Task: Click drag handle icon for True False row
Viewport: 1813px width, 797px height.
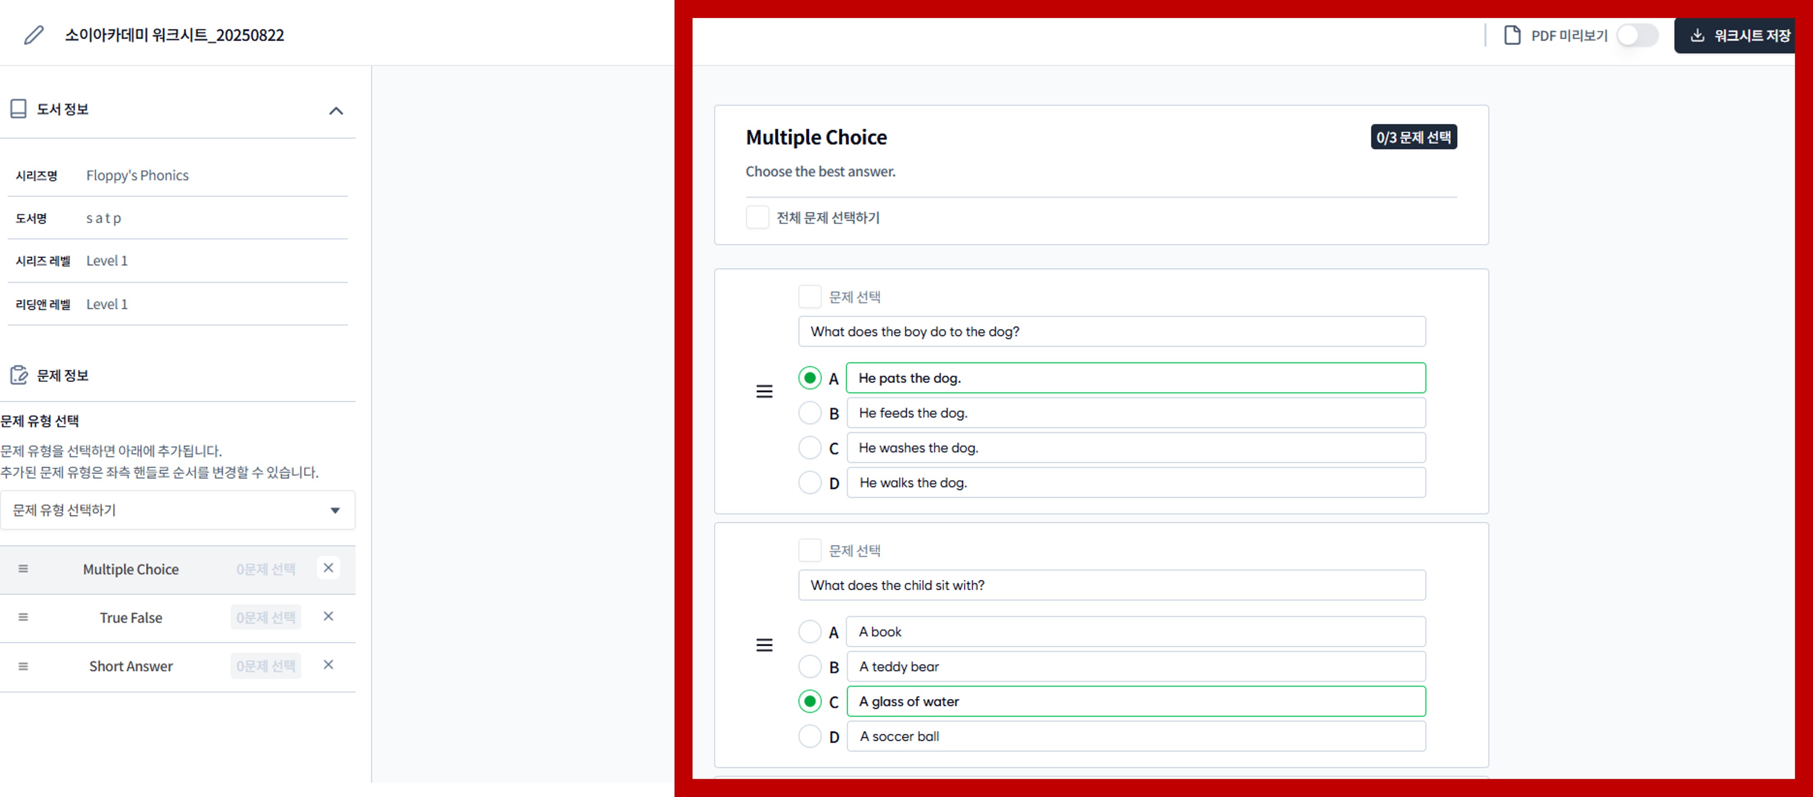Action: 23,617
